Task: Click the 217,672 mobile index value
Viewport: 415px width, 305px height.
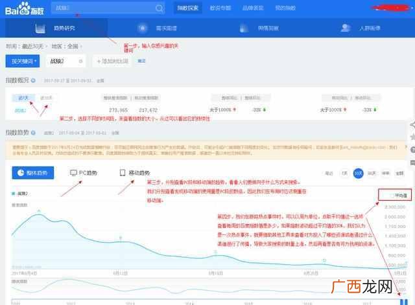Action: coord(148,110)
